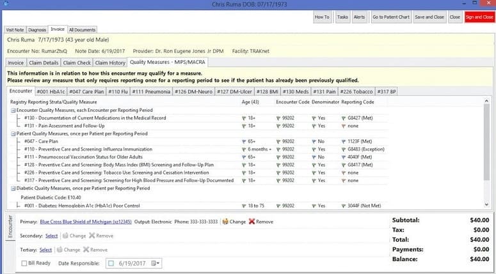Image resolution: width=496 pixels, height=274 pixels.
Task: Click the denominator filter icon in #047 Care Plan row
Action: pyautogui.click(x=314, y=141)
